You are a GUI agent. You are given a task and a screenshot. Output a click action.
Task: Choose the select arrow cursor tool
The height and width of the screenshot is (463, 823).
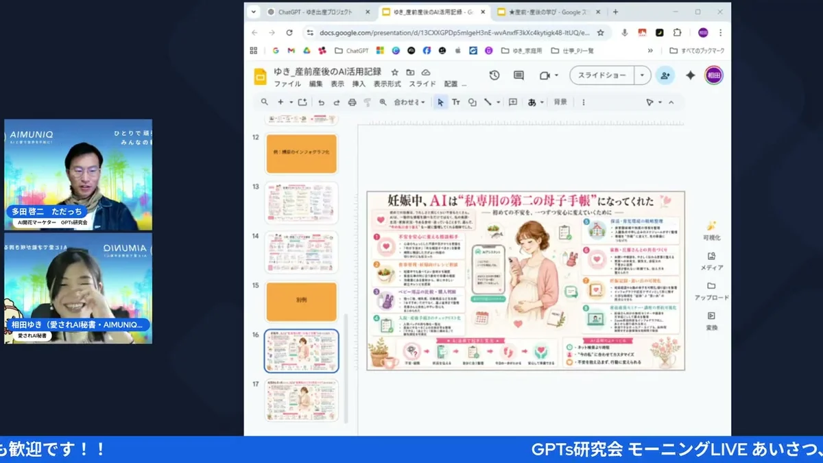coord(440,102)
